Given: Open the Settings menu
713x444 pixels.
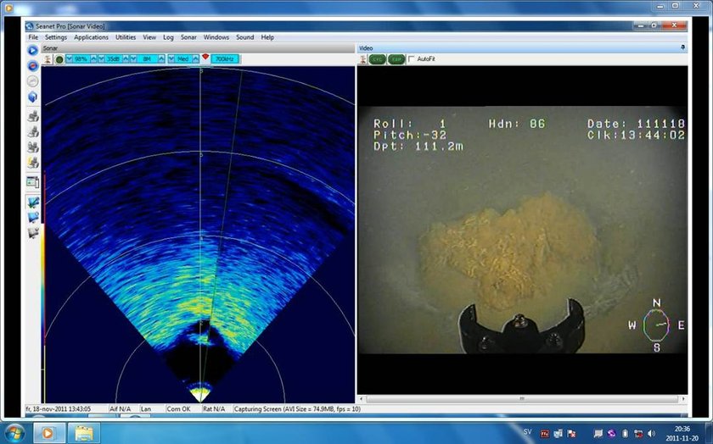Looking at the screenshot, I should click(x=56, y=37).
